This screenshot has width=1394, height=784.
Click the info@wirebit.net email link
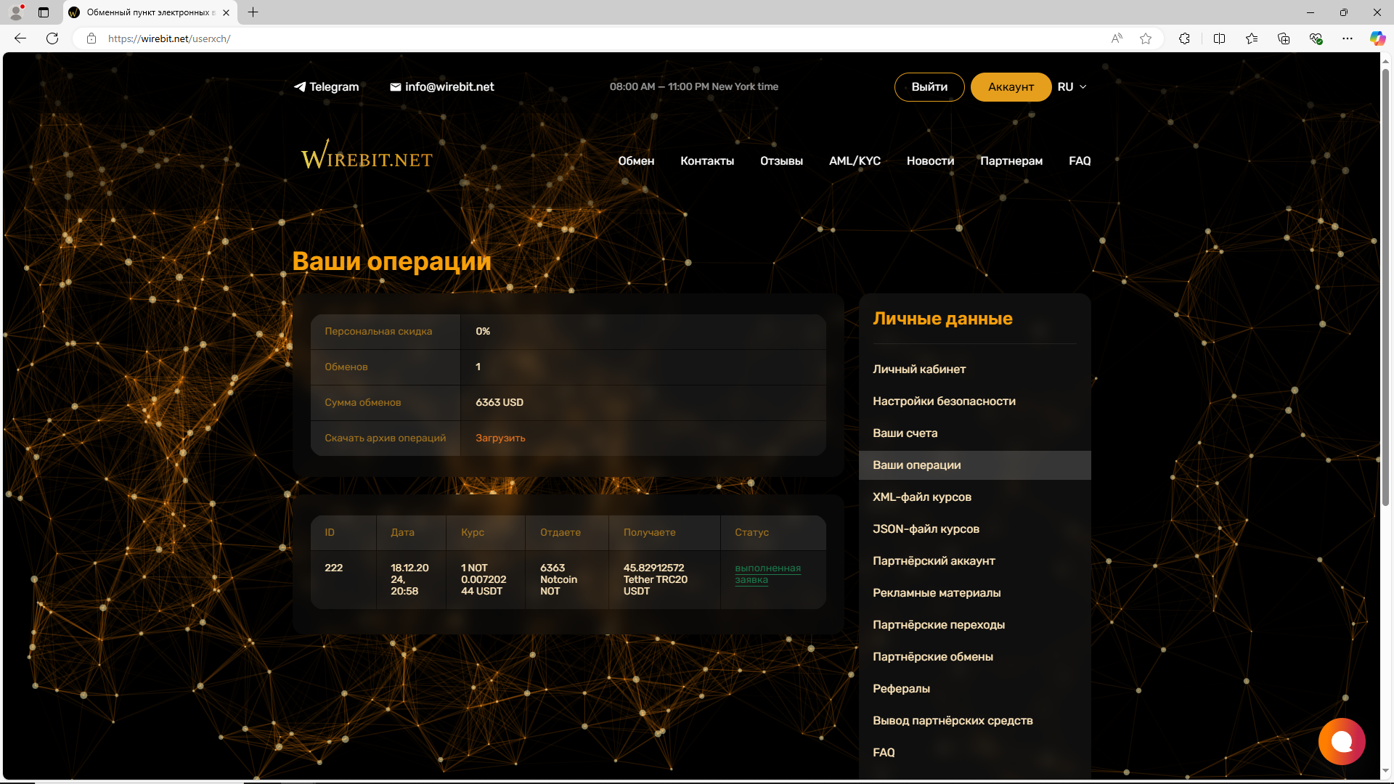(x=441, y=87)
